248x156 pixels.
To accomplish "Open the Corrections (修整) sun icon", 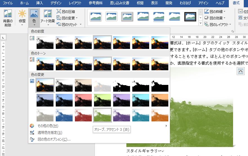I will (22, 13).
